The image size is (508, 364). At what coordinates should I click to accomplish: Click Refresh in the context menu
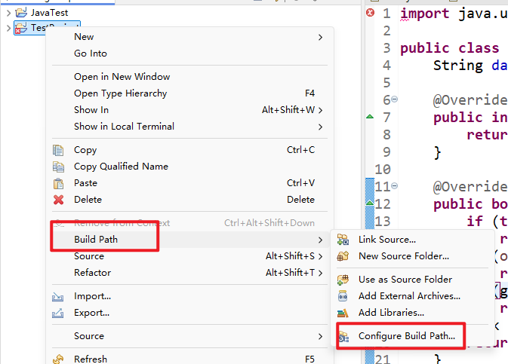pyautogui.click(x=90, y=359)
